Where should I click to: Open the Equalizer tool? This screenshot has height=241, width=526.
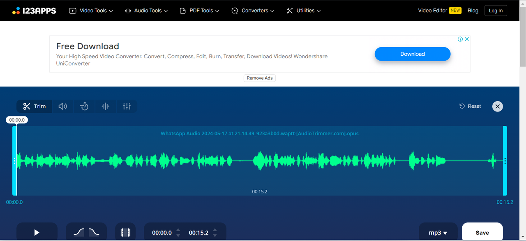[x=127, y=107]
